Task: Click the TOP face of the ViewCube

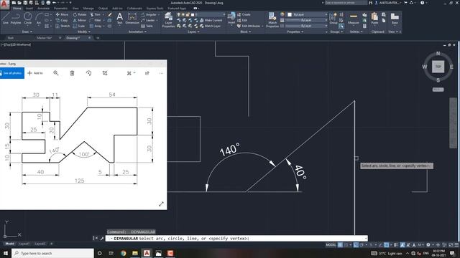Action: pos(438,67)
